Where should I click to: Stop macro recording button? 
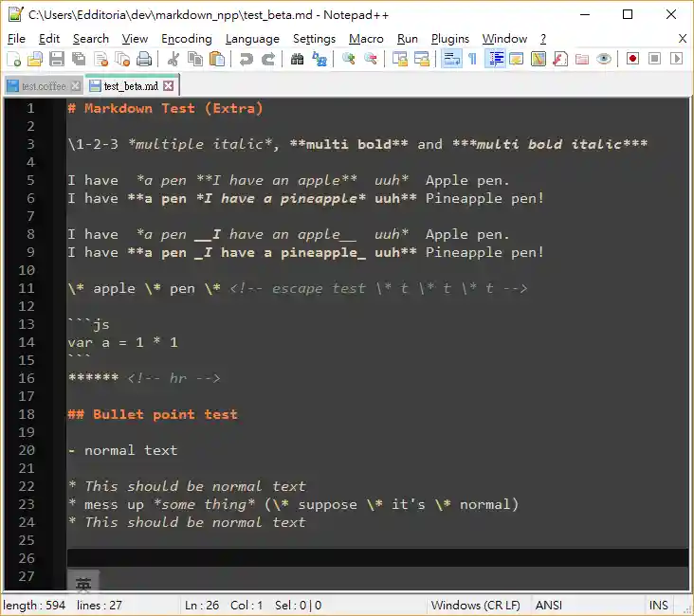coord(654,59)
